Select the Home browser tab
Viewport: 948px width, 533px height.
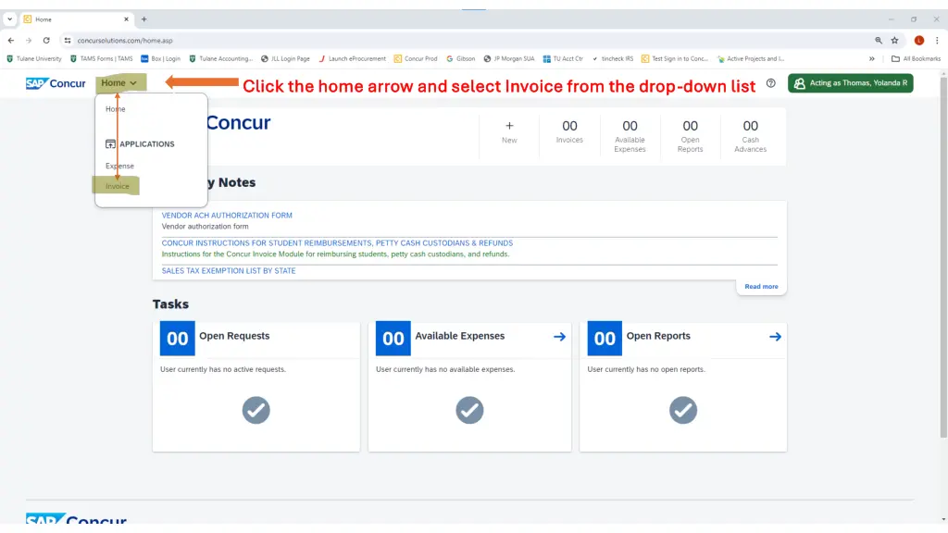[75, 19]
